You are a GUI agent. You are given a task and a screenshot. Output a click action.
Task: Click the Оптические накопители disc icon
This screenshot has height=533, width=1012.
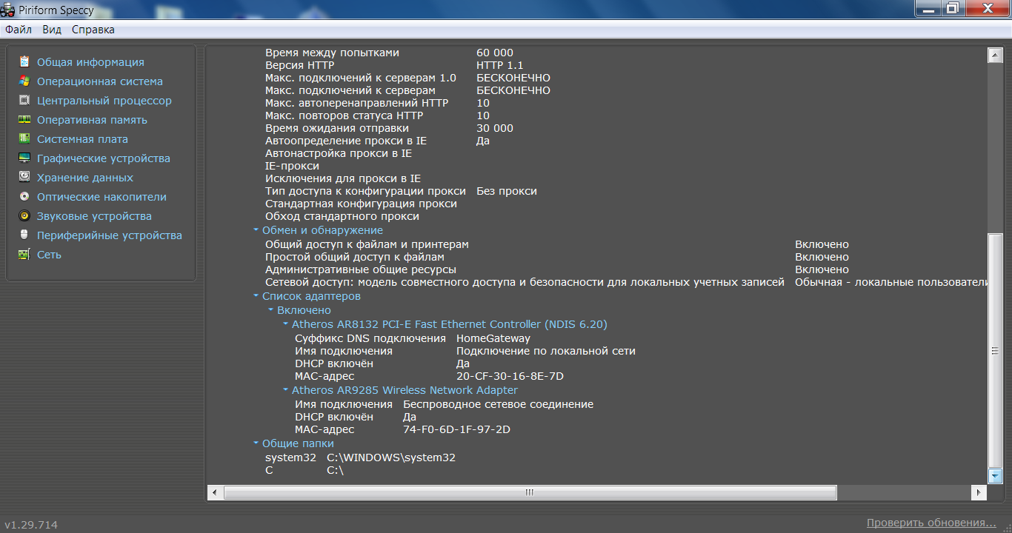pos(24,197)
